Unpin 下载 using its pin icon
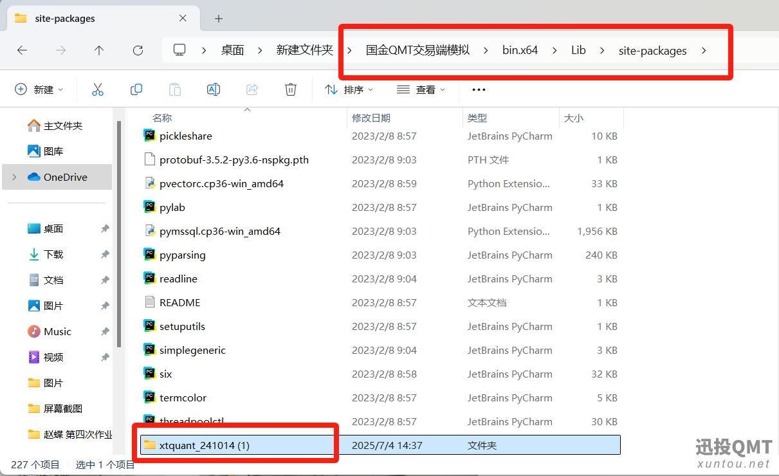The width and height of the screenshot is (779, 476). 105,255
